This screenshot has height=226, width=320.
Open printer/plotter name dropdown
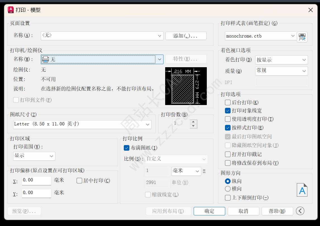click(102, 59)
